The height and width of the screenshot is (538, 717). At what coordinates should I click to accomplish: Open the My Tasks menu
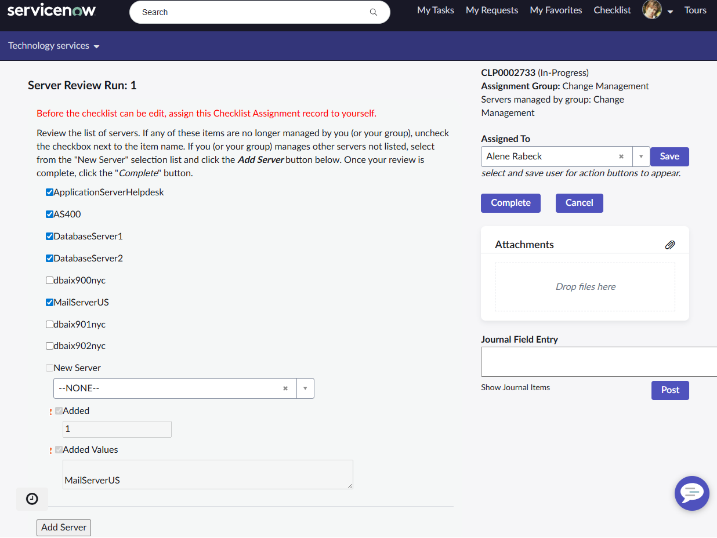click(435, 10)
